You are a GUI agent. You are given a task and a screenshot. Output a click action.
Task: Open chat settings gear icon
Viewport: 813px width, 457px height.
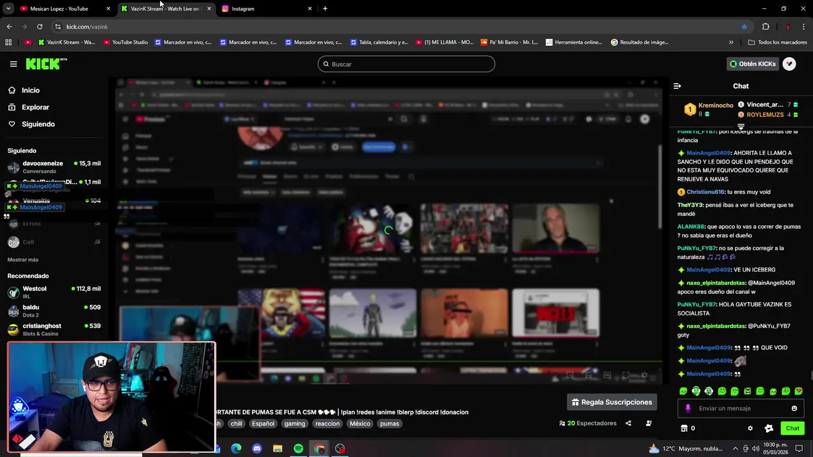tap(750, 428)
